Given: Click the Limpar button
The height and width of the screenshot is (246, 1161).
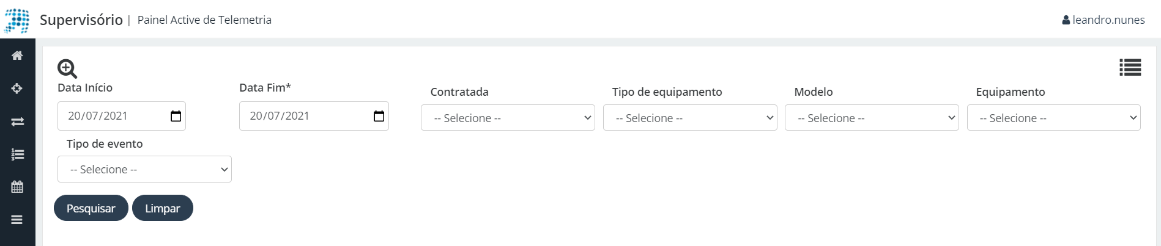Looking at the screenshot, I should click(x=163, y=208).
